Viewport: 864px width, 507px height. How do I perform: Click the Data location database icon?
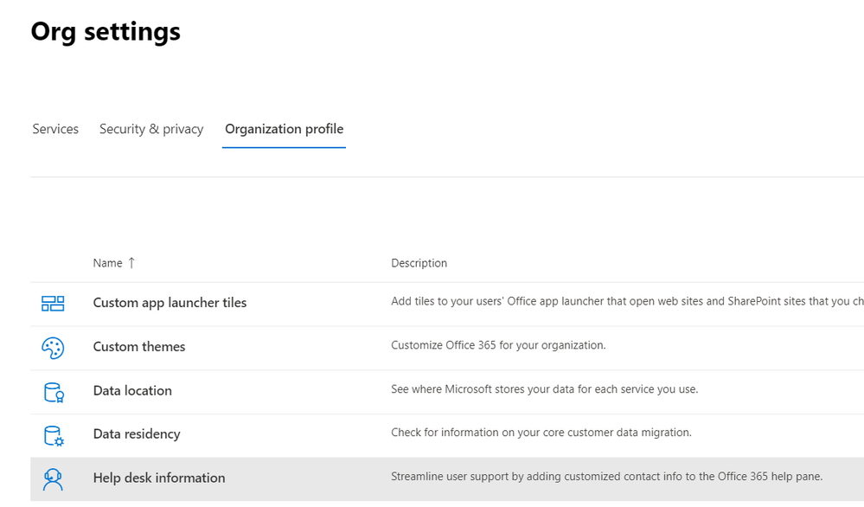tap(53, 392)
